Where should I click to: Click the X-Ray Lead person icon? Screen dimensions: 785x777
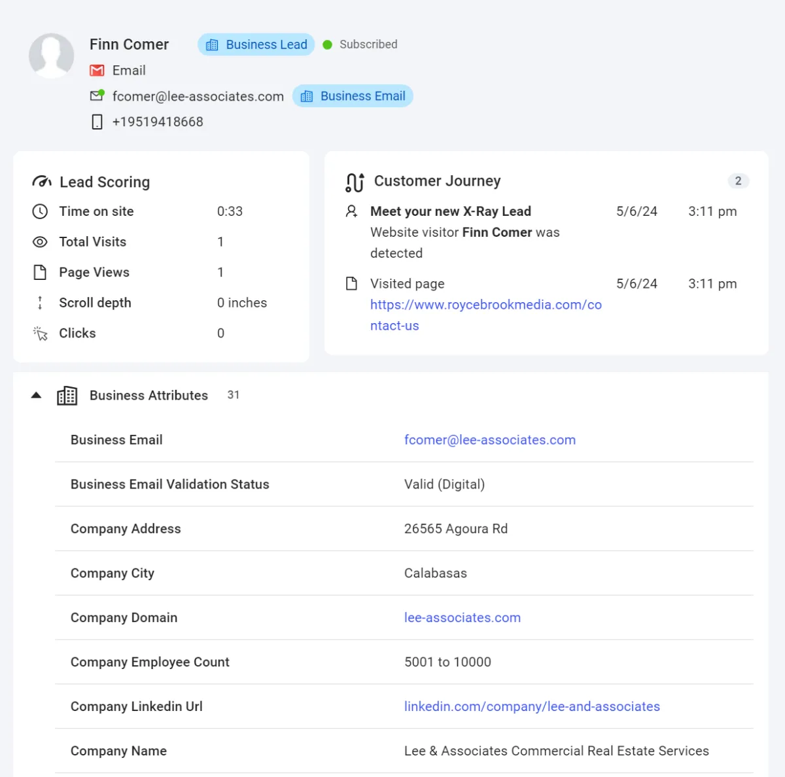351,211
